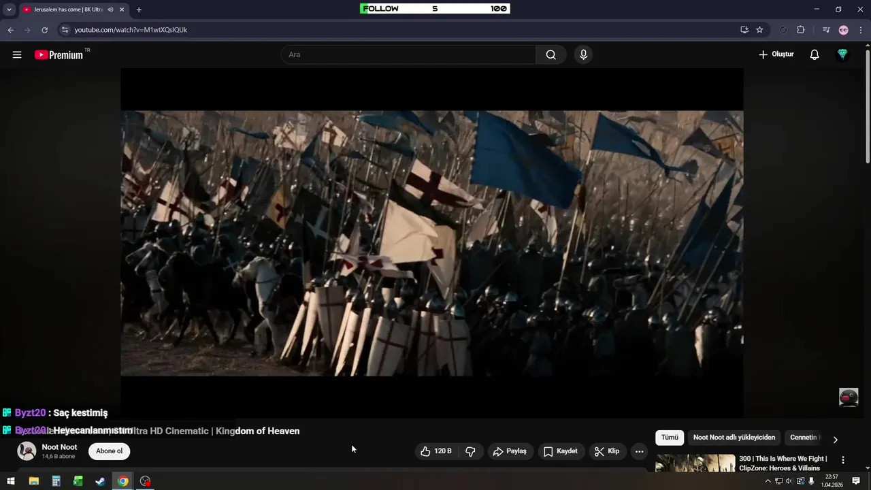871x490 pixels.
Task: Mute the tab via speaker icon
Action: pos(110,10)
